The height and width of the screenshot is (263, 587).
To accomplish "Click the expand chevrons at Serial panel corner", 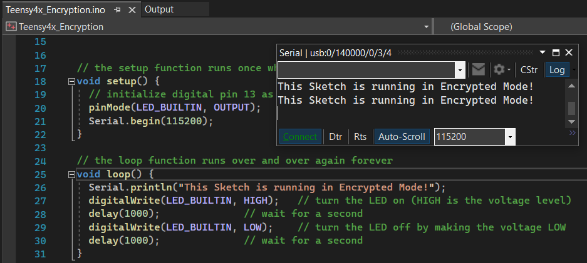I will tap(572, 132).
